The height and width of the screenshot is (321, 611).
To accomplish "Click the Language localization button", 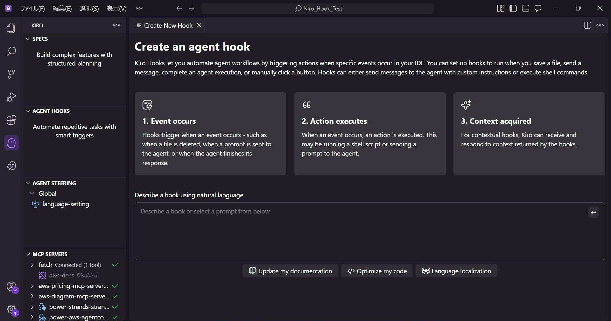I will click(x=456, y=271).
